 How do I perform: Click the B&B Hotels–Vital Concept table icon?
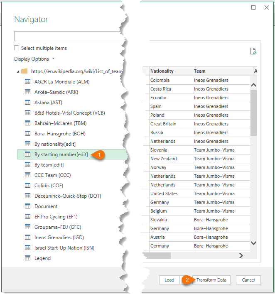(x=27, y=113)
